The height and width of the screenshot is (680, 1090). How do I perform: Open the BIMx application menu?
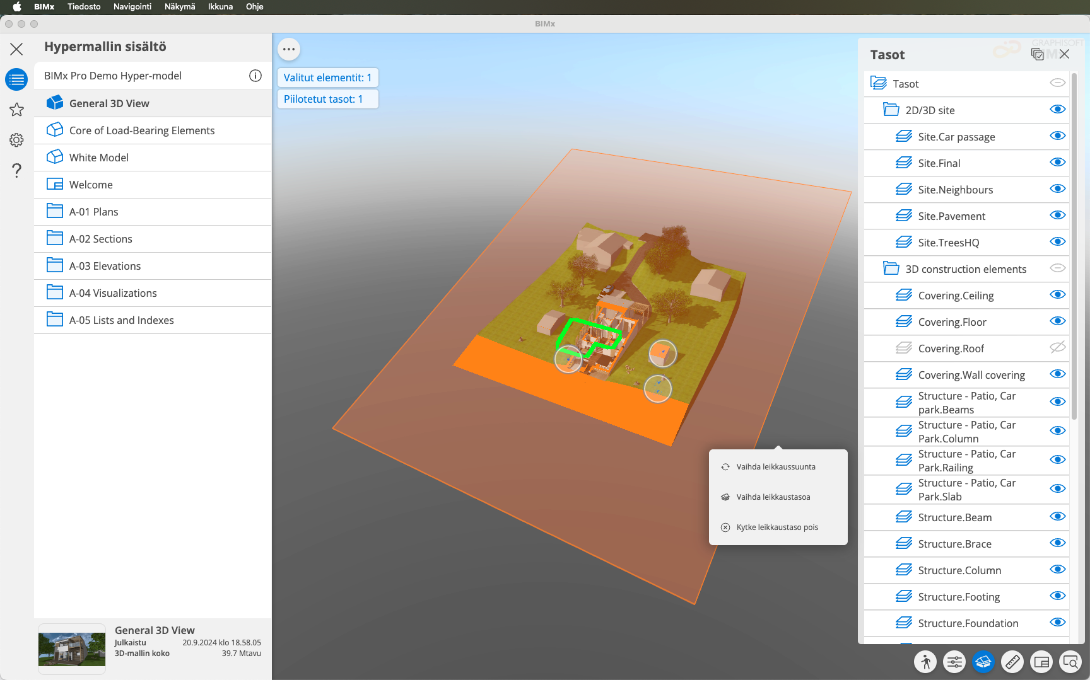[x=44, y=6]
